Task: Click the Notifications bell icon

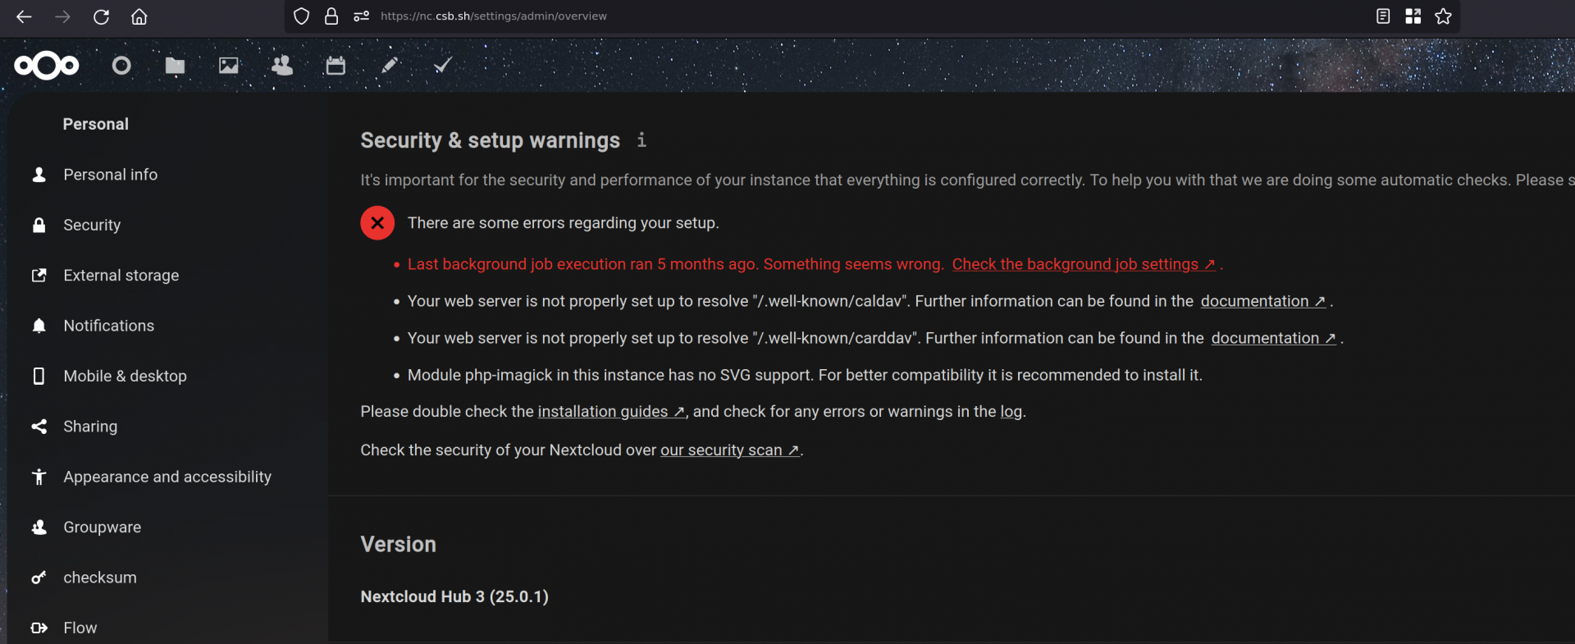Action: 39,326
